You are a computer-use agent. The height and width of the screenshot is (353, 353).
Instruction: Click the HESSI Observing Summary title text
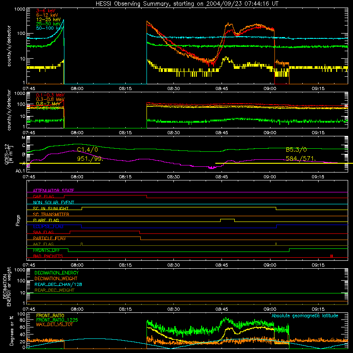point(187,4)
